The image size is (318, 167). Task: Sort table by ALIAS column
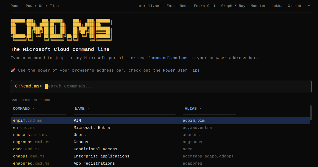click(x=193, y=109)
